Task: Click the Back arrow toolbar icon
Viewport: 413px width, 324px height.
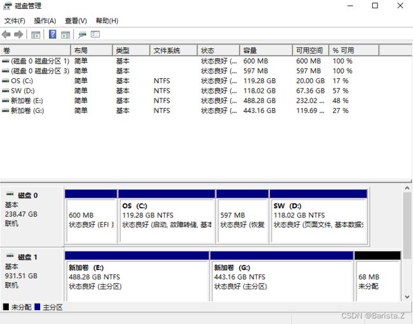Action: pyautogui.click(x=6, y=34)
